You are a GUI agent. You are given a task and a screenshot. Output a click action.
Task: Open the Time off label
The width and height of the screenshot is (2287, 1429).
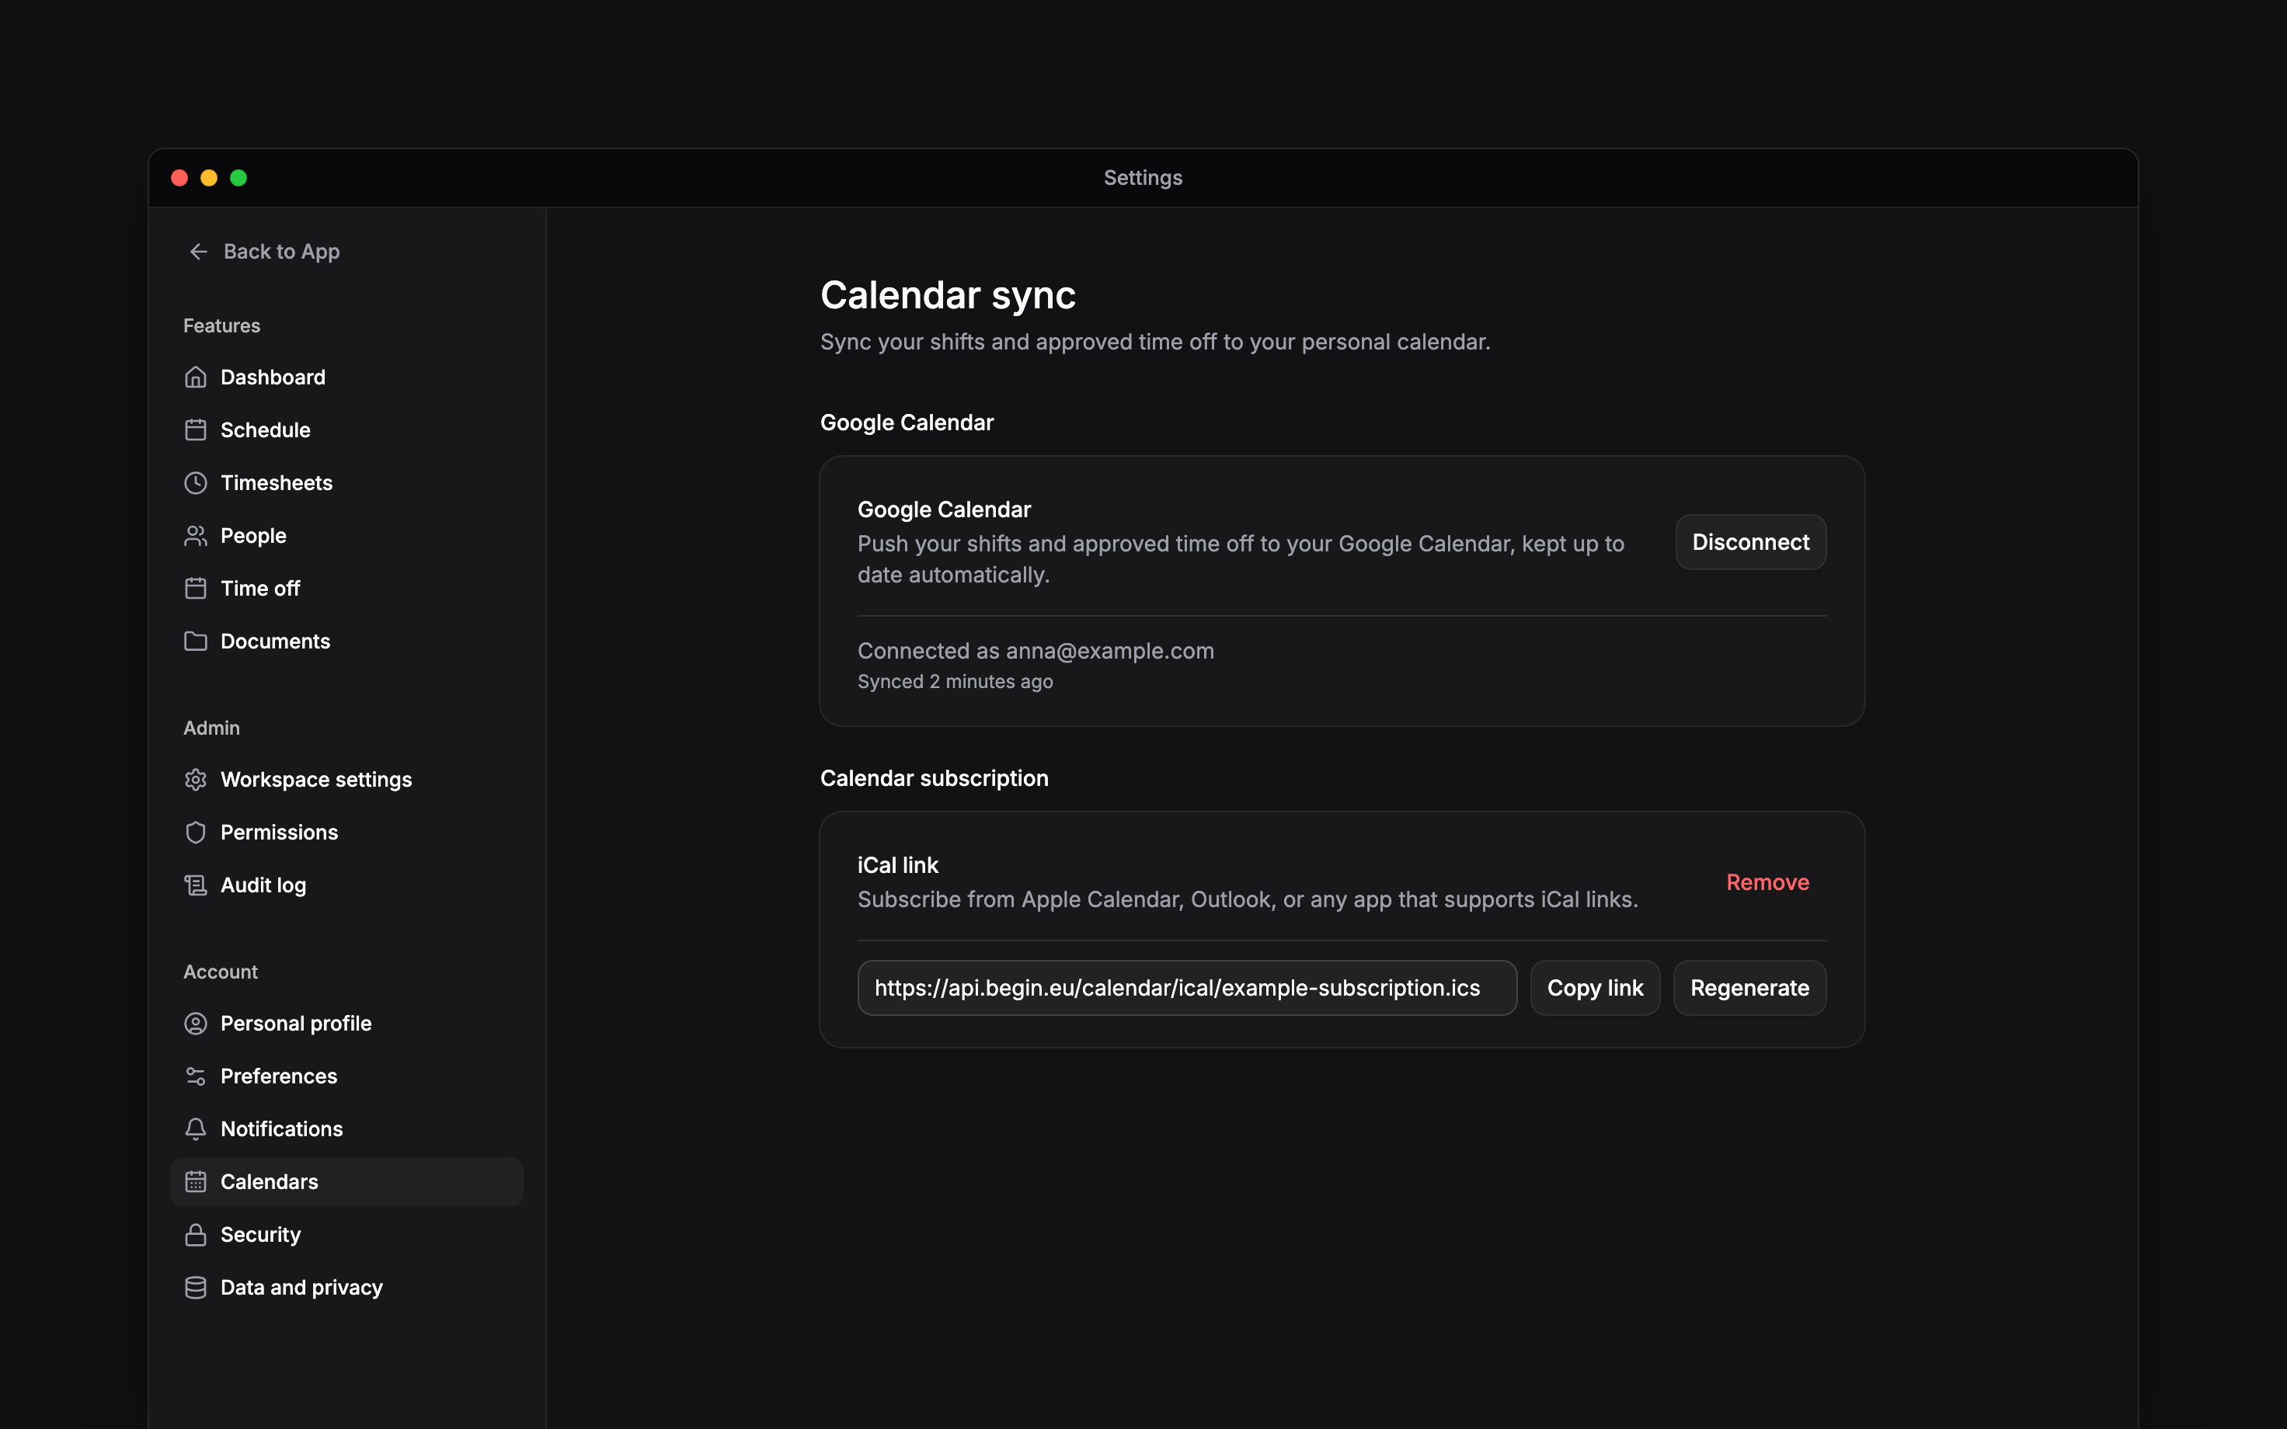(x=260, y=589)
